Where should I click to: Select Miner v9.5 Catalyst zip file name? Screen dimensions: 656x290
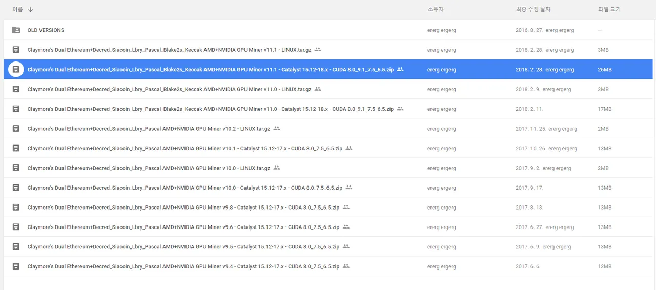[183, 247]
